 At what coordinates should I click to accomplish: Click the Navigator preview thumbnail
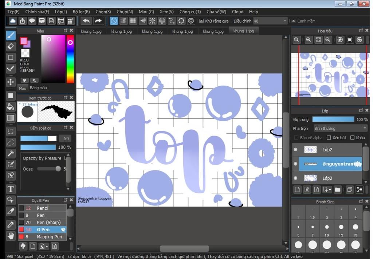(330, 75)
